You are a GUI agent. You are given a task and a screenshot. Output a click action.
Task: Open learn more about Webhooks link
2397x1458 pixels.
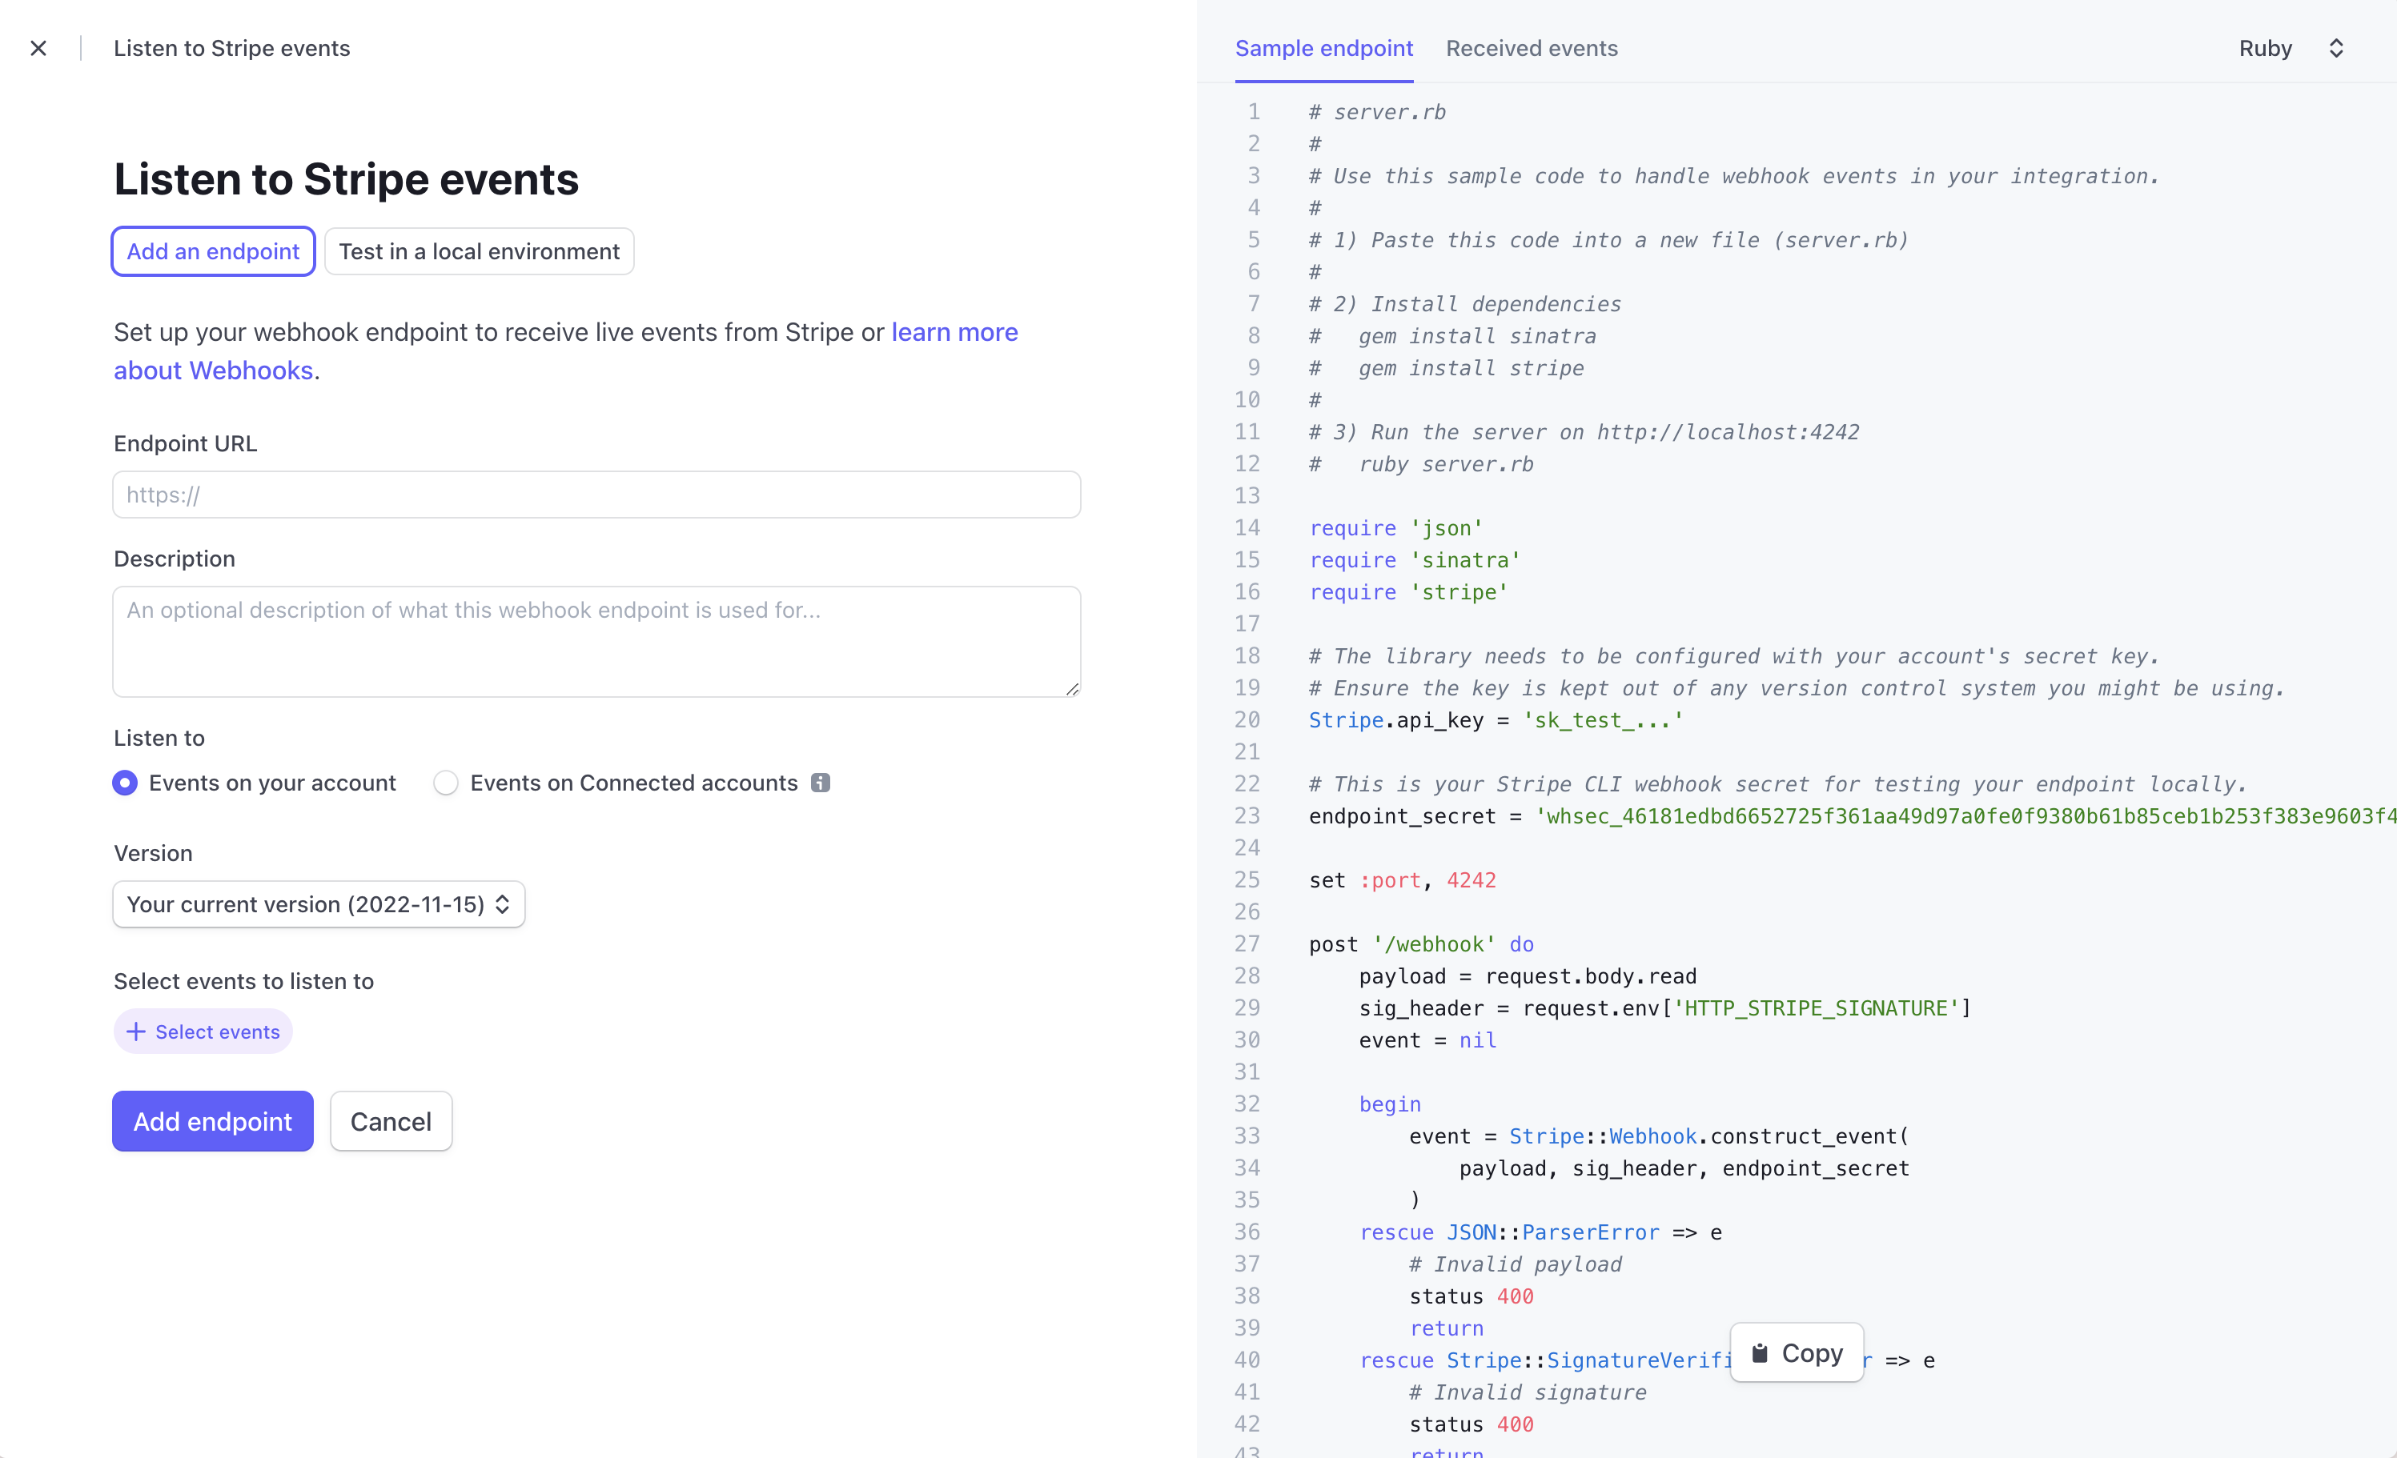[954, 333]
